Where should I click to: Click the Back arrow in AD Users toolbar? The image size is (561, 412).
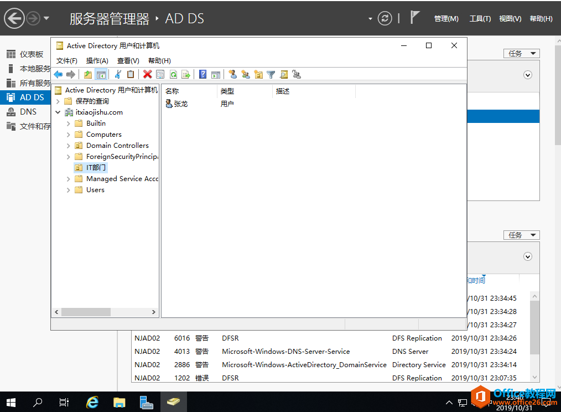(58, 75)
